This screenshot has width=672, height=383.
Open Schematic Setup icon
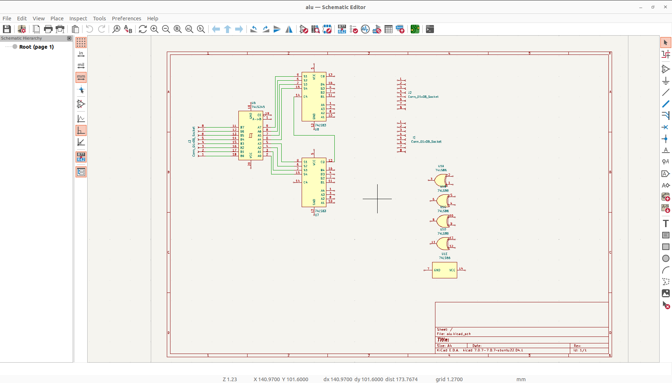[22, 29]
